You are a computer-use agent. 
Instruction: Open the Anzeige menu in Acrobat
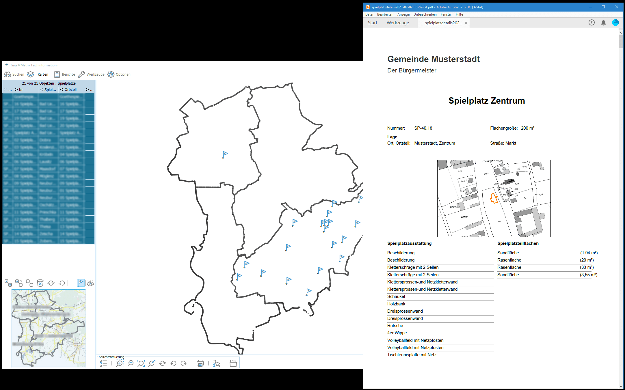403,14
